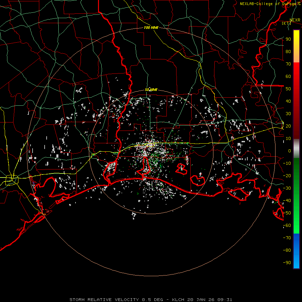Select the 30 value on velocity scale
The width and height of the screenshot is (302, 302).
click(288, 114)
